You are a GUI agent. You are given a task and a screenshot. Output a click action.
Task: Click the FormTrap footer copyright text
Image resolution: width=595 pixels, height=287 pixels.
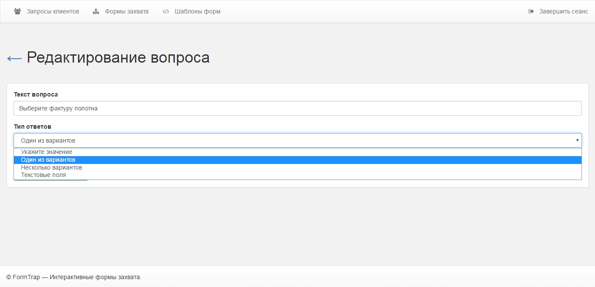pos(74,277)
